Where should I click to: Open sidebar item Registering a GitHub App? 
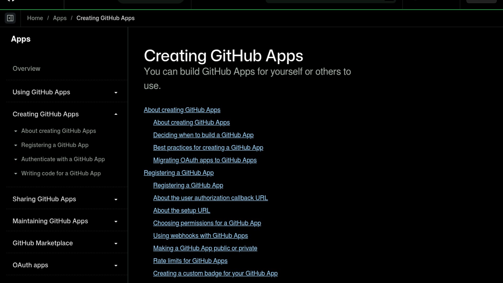coord(55,145)
